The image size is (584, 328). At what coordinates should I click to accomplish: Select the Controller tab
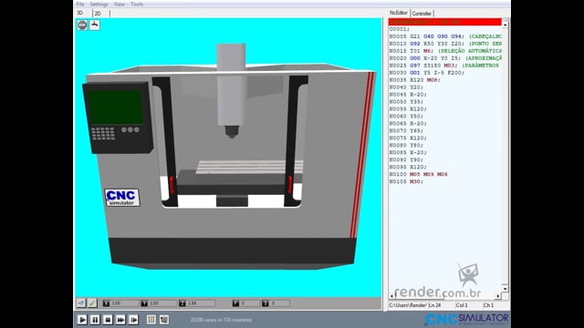[x=422, y=14]
